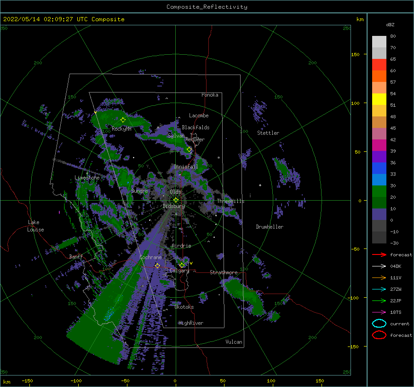Click the Strathmore city label
Viewport: 414px width, 387px height.
coord(224,272)
